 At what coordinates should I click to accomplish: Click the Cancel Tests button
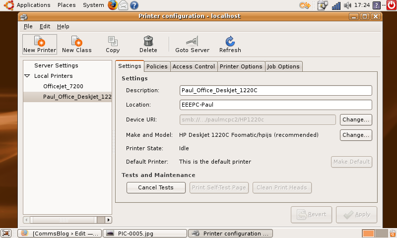point(156,187)
